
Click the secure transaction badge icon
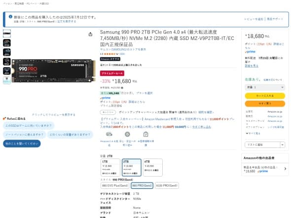coord(127,134)
